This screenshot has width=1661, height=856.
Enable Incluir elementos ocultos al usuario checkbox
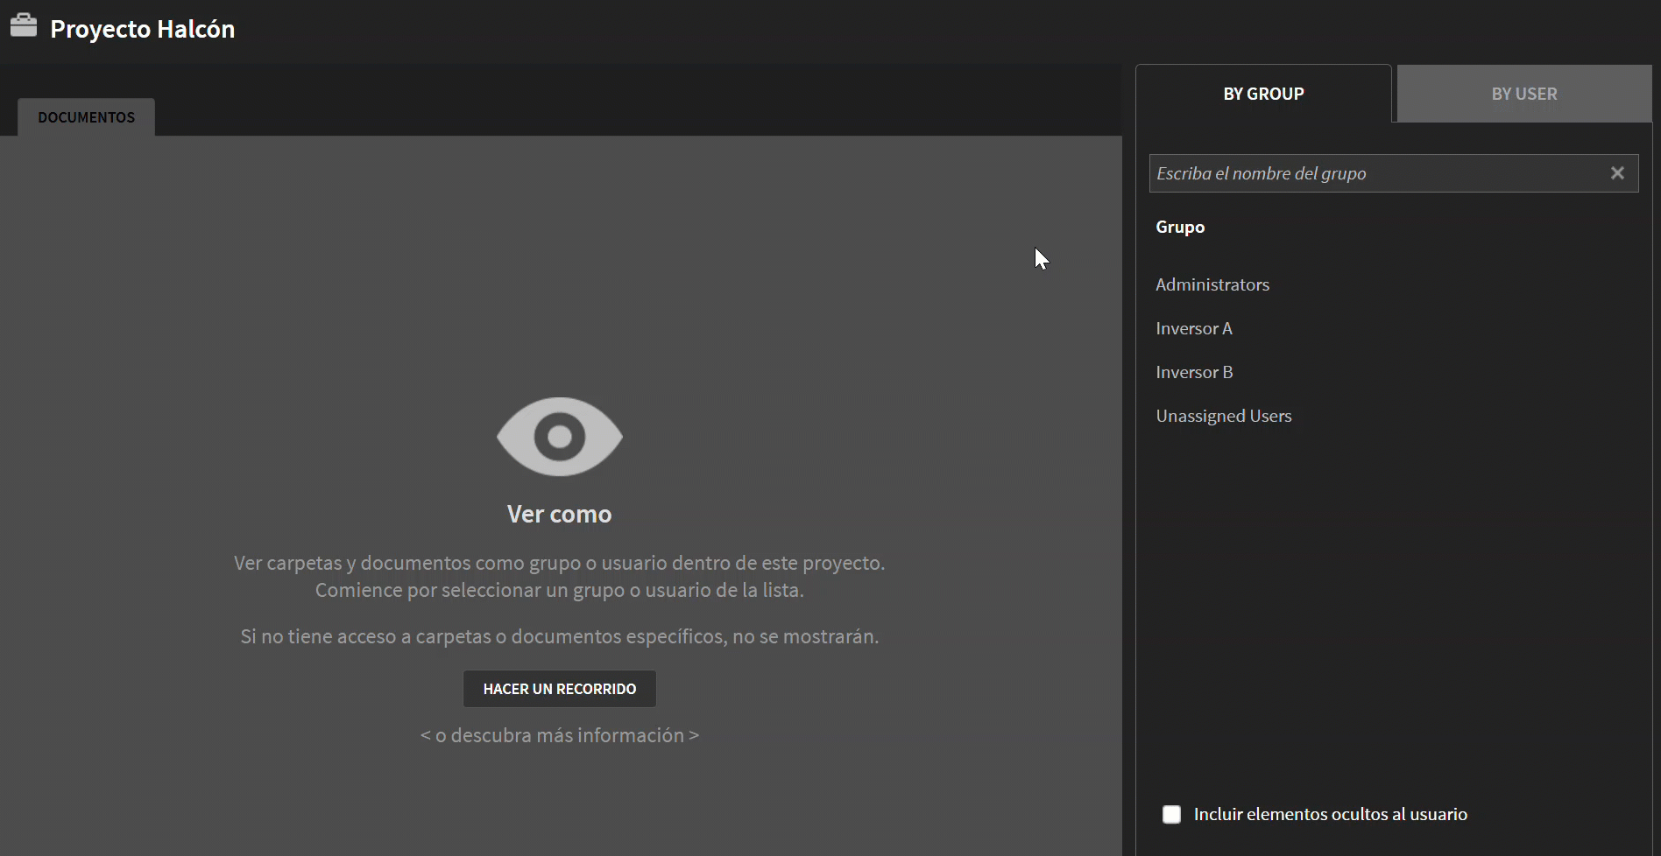pyautogui.click(x=1171, y=815)
